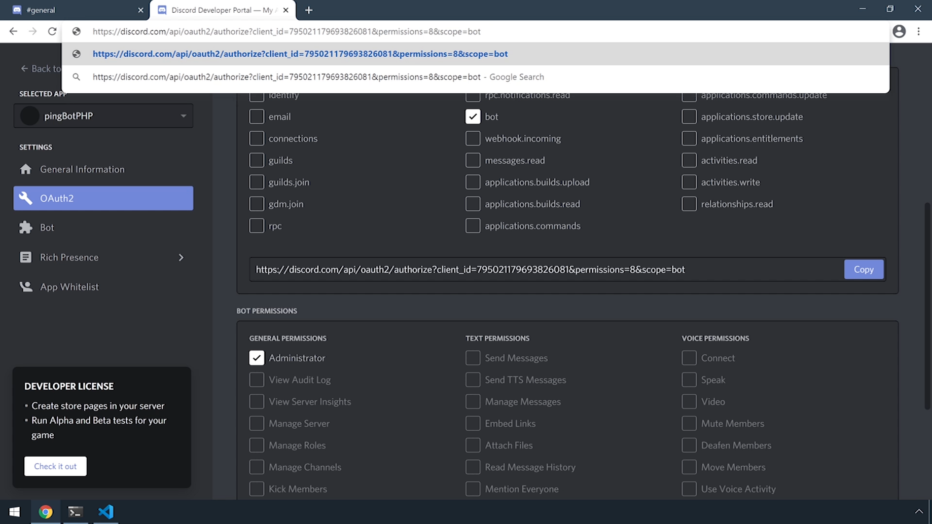
Task: Expand the Rich Presence submenu chevron
Action: coord(181,257)
